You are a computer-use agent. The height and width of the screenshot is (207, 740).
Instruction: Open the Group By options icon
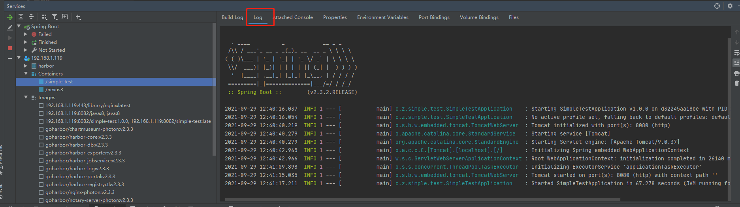pos(44,17)
